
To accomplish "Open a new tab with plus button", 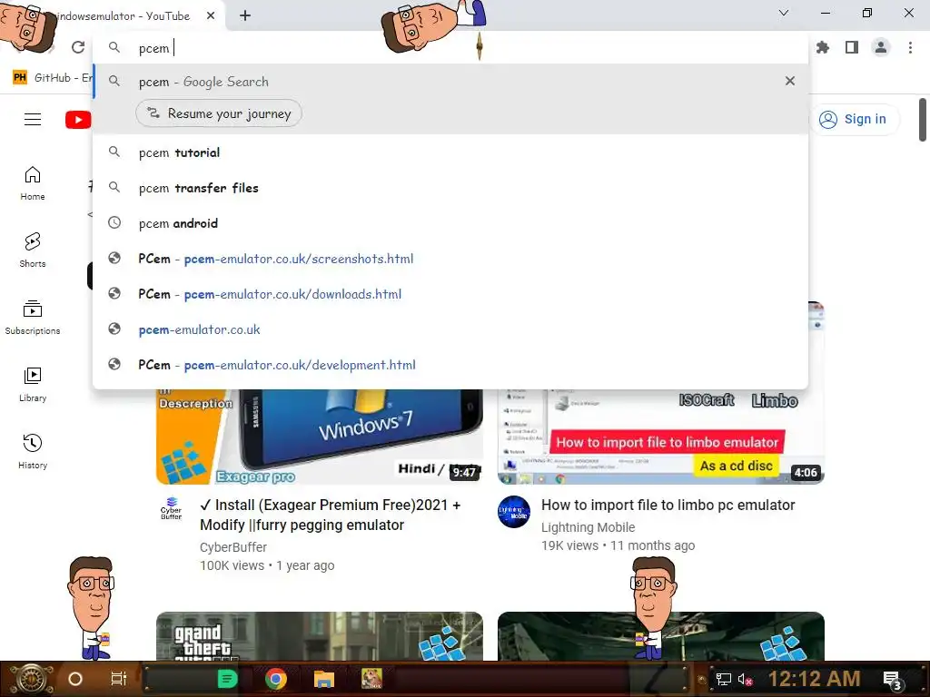I will pos(245,15).
